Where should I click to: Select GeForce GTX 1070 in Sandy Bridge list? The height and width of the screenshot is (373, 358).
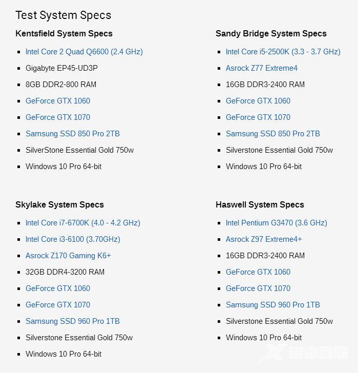[258, 117]
